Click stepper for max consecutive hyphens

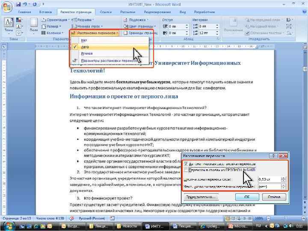[x=283, y=187]
